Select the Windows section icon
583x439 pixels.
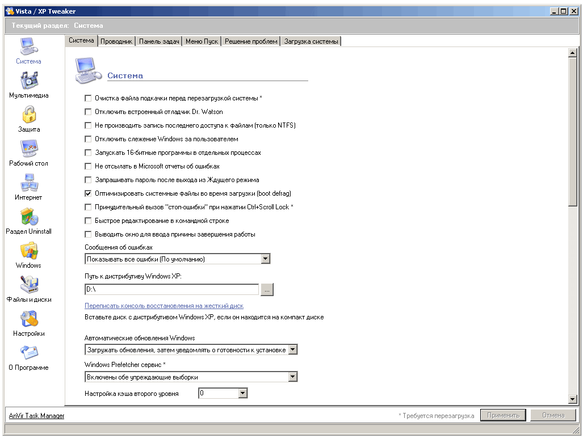tap(28, 251)
